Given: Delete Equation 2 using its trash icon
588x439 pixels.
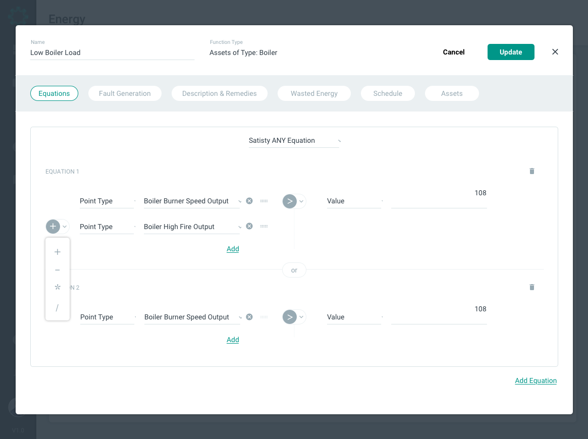Looking at the screenshot, I should tap(531, 287).
